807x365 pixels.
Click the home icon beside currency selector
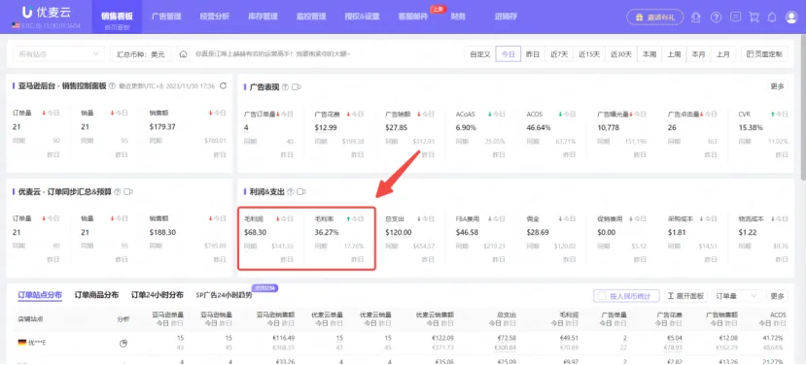tap(183, 54)
